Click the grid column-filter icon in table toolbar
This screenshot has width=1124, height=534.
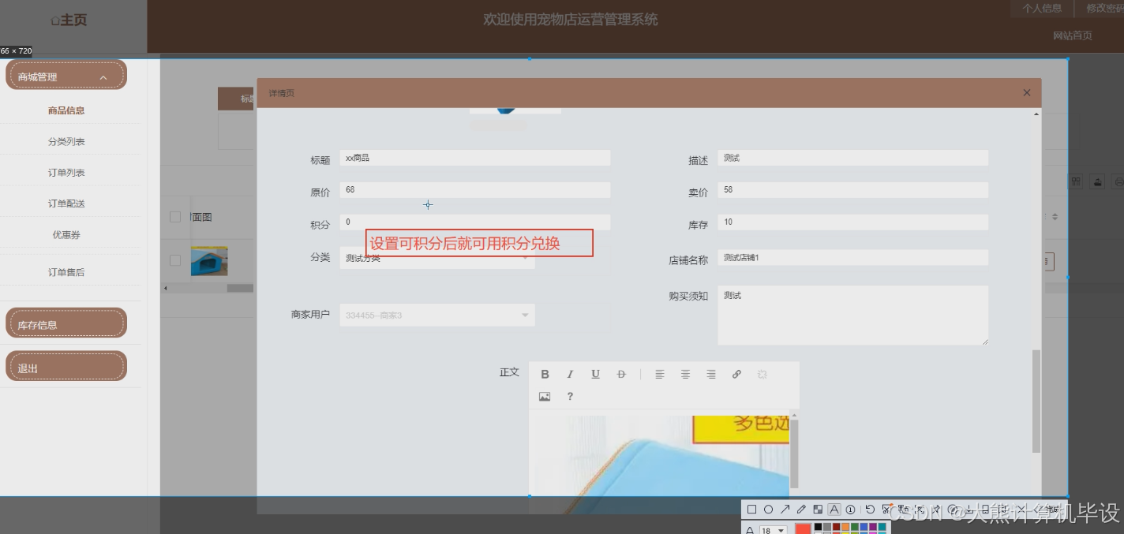1076,182
